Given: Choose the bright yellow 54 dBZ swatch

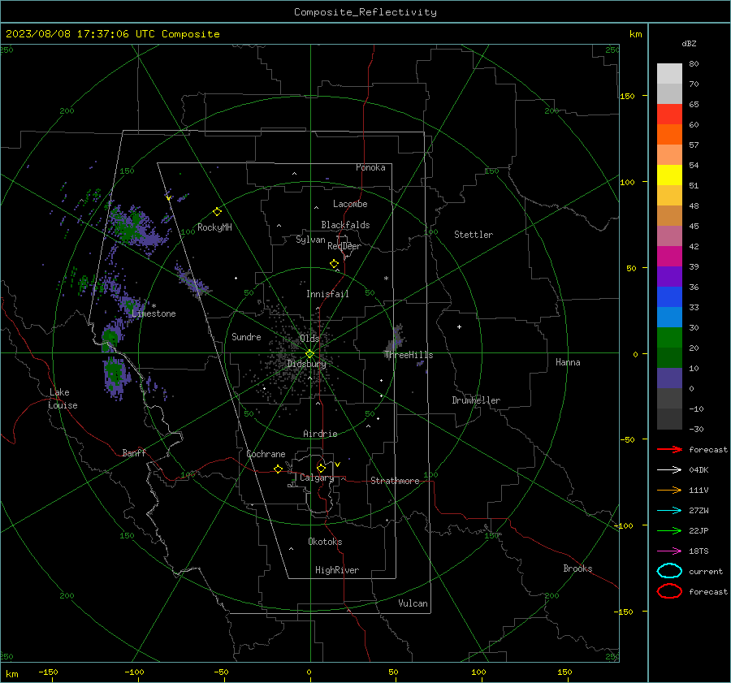Looking at the screenshot, I should 669,175.
